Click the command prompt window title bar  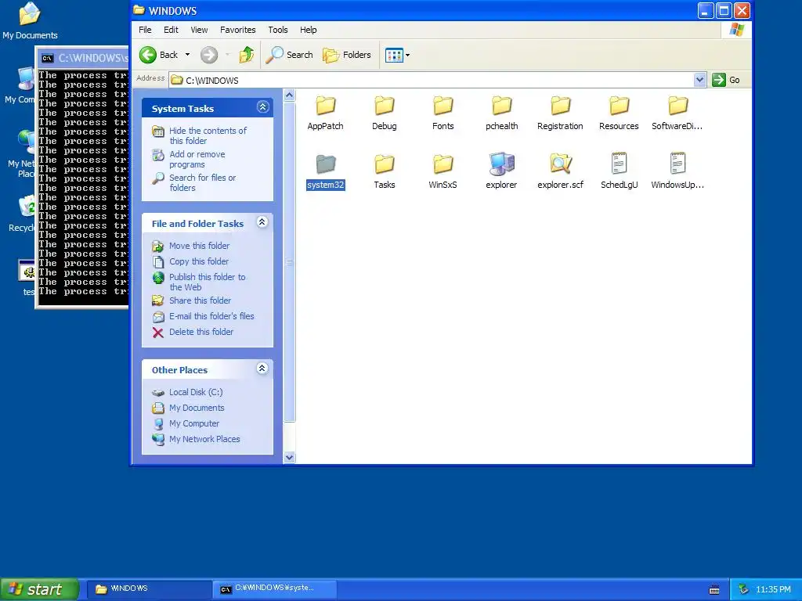click(83, 58)
